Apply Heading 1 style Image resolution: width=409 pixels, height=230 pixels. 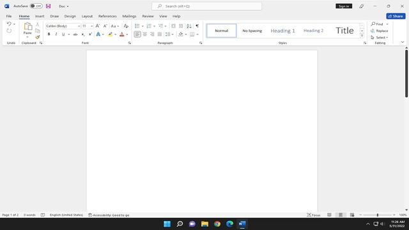point(282,31)
